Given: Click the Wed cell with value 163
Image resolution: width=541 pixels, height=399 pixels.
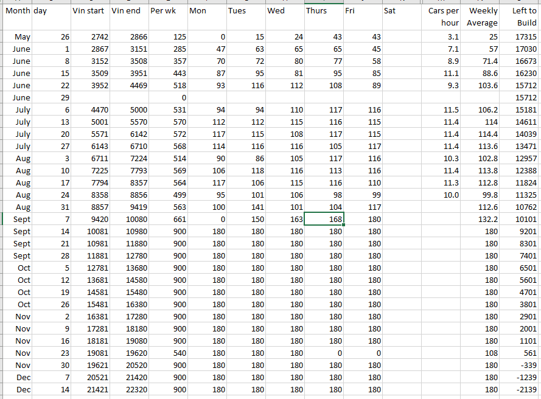Looking at the screenshot, I should pyautogui.click(x=285, y=219).
